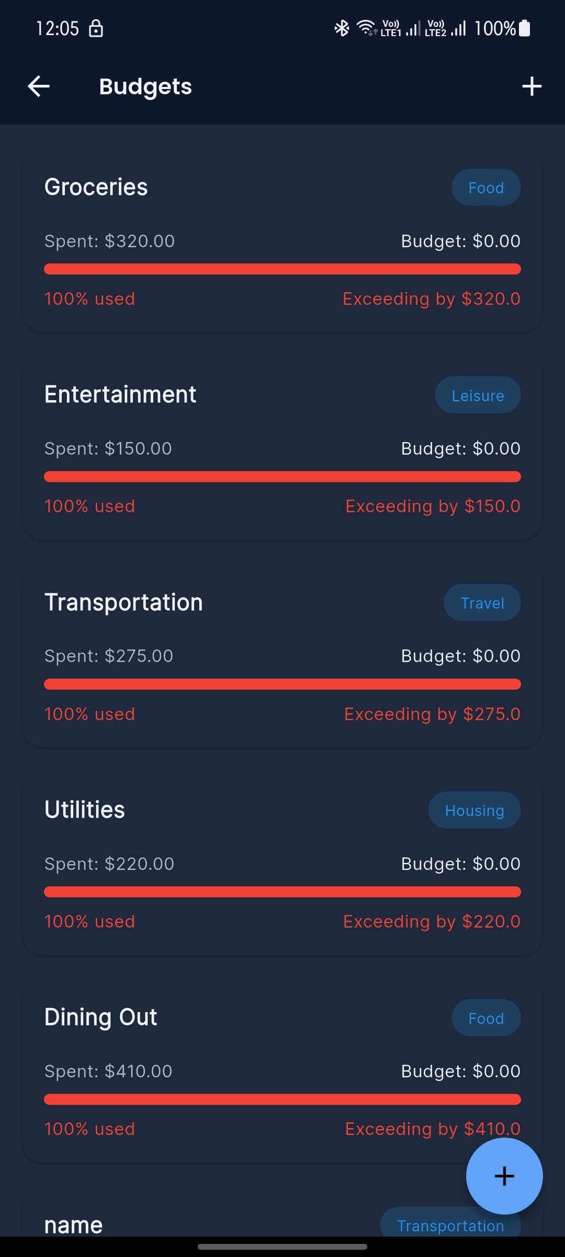565x1257 pixels.
Task: Tap the back arrow icon
Action: point(39,86)
